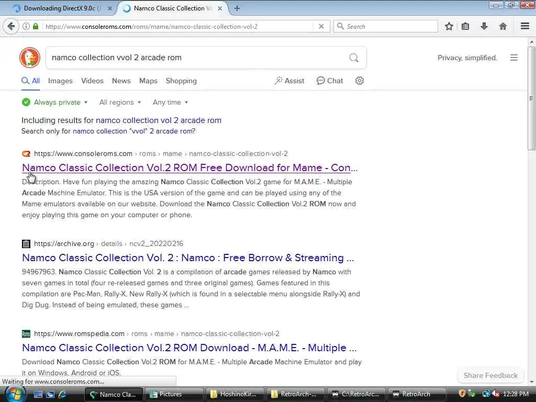Click the archive.org result URL breadcrumb

click(x=108, y=244)
